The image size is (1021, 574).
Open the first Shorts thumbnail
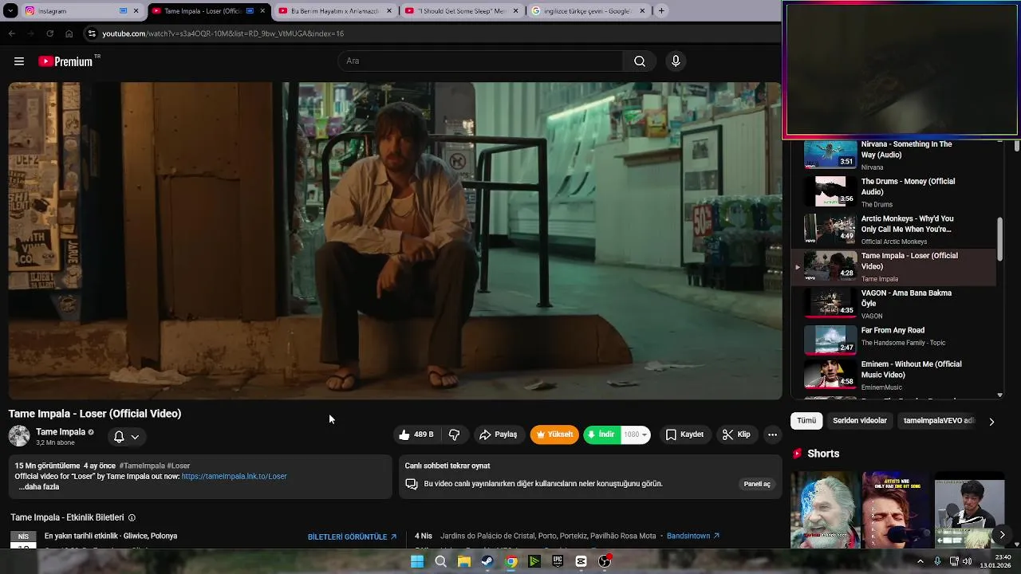[826, 509]
